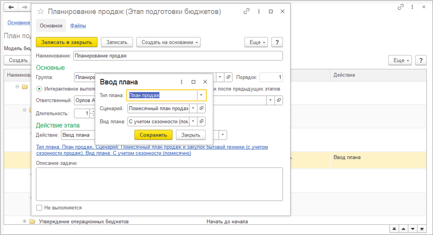Image resolution: width=433 pixels, height=235 pixels.
Task: Switch to the Файлы tab
Action: (x=78, y=26)
